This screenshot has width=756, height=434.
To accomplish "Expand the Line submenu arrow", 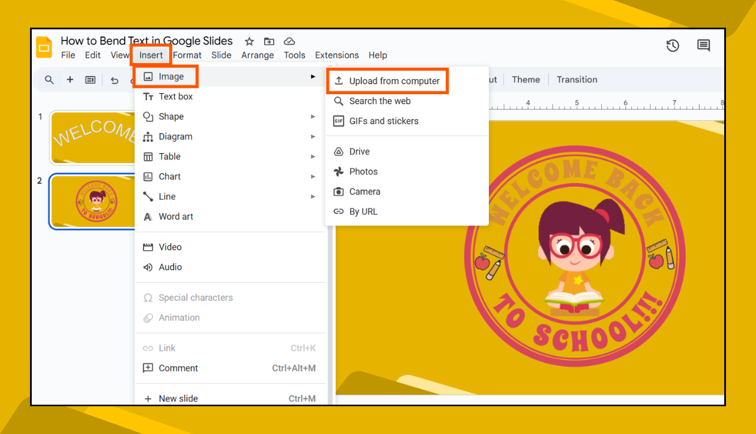I will 313,196.
